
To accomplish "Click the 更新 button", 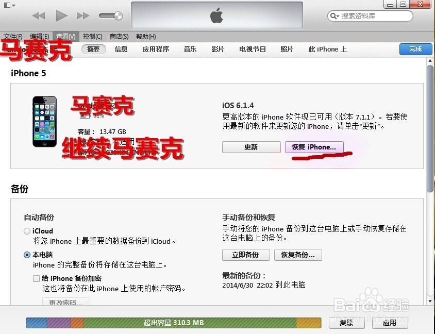I will [252, 147].
